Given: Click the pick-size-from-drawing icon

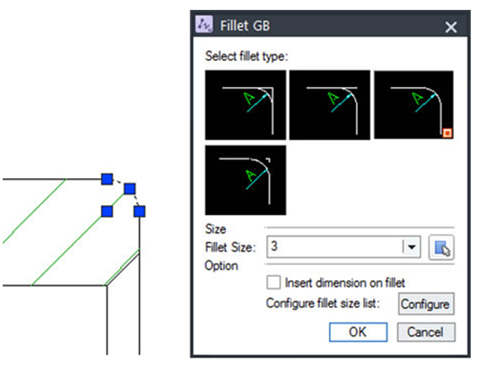Looking at the screenshot, I should tap(441, 247).
